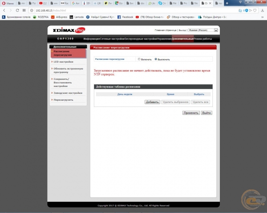Click the Добавить button

pos(152,102)
